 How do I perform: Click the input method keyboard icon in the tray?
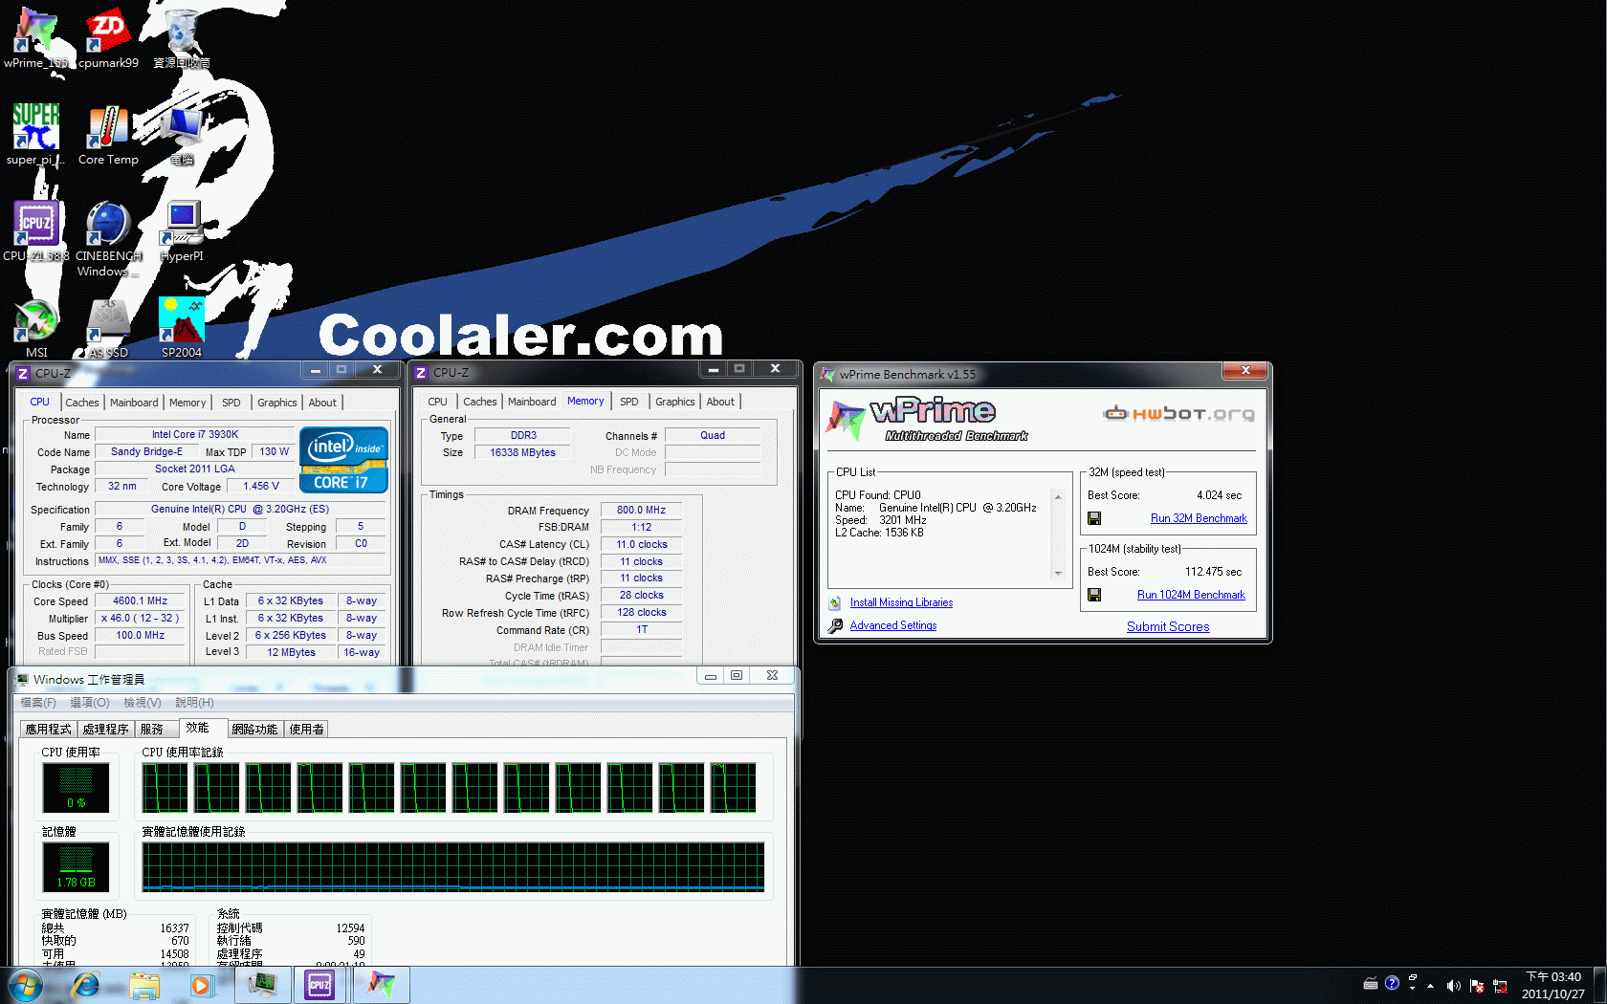click(x=1371, y=983)
